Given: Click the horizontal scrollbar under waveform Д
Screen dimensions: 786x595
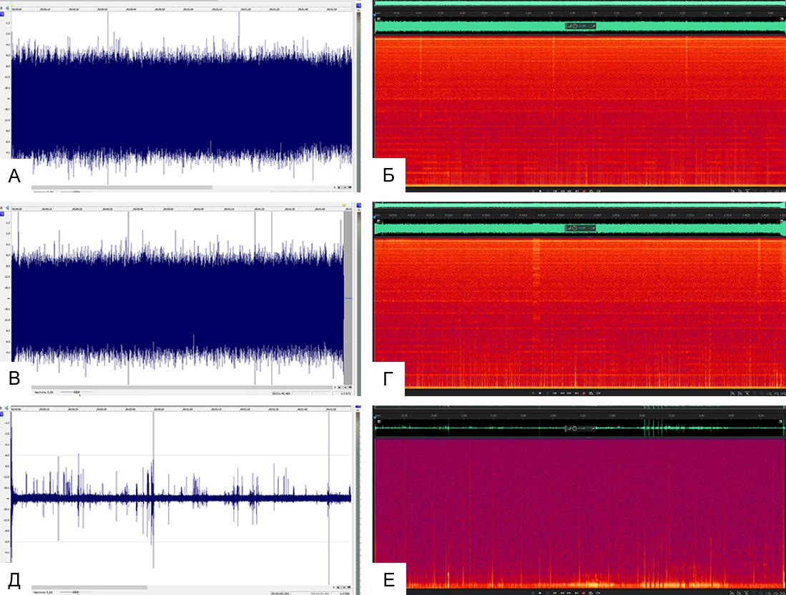Looking at the screenshot, I should [x=89, y=587].
